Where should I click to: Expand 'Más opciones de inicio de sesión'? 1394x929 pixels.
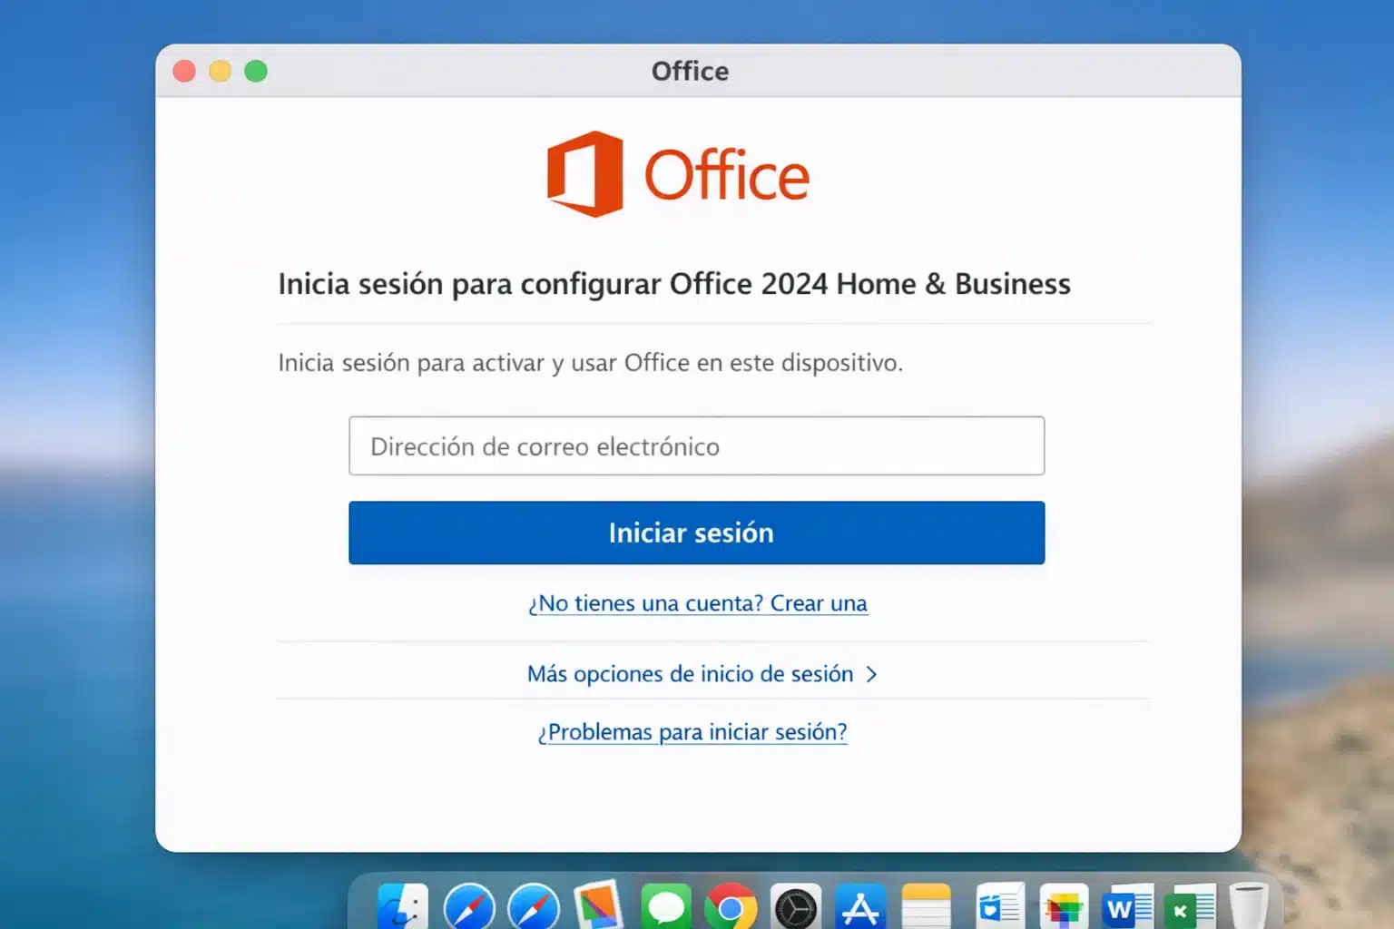click(688, 674)
